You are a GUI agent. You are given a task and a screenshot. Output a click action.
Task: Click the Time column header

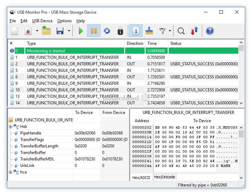(157, 43)
